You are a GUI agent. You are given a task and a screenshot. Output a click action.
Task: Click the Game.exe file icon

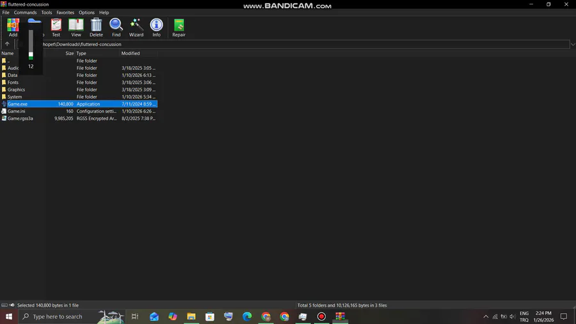click(x=4, y=104)
